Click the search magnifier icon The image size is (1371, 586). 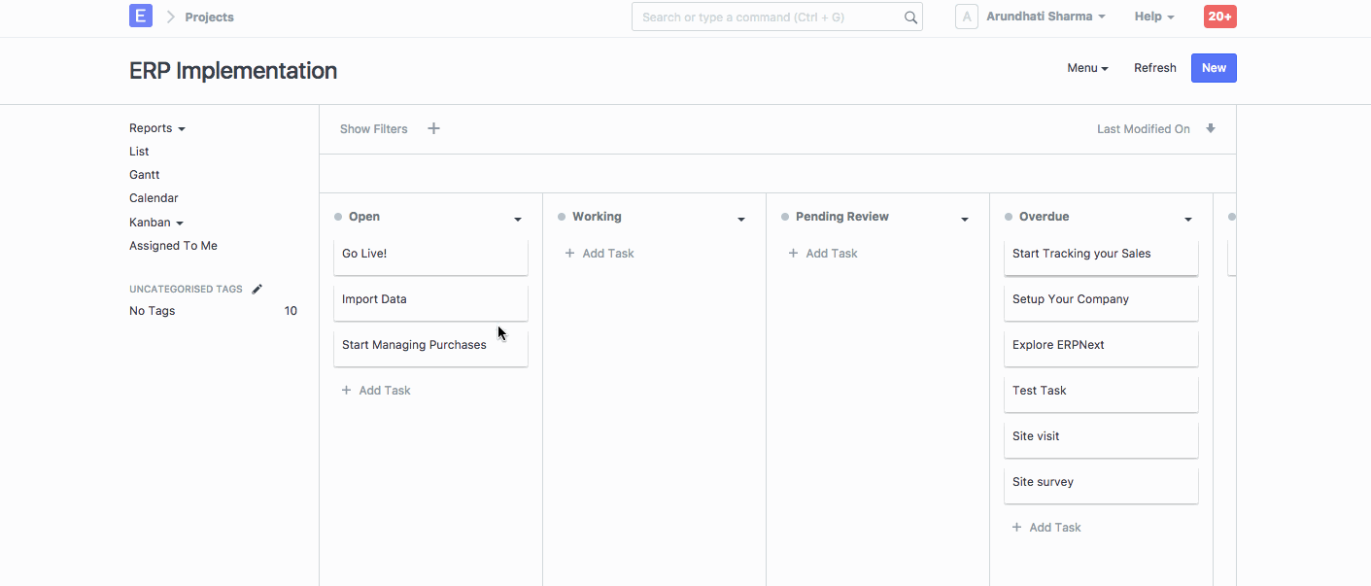910,17
